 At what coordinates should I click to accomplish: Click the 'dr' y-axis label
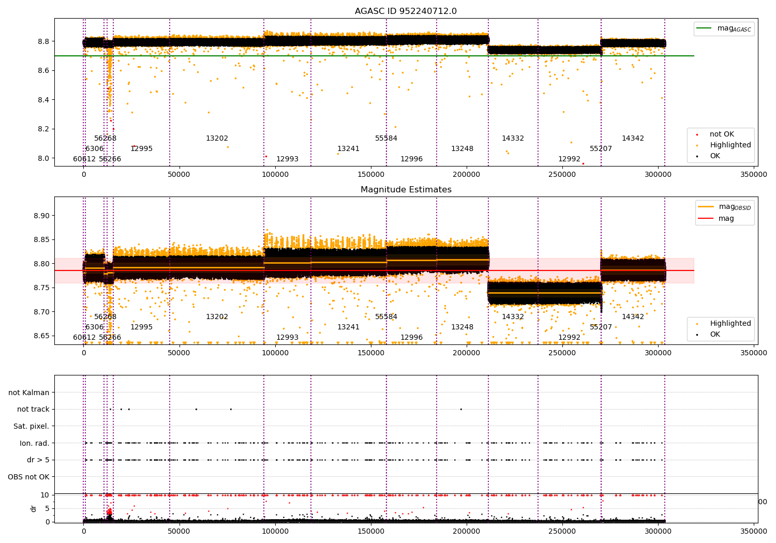point(34,508)
